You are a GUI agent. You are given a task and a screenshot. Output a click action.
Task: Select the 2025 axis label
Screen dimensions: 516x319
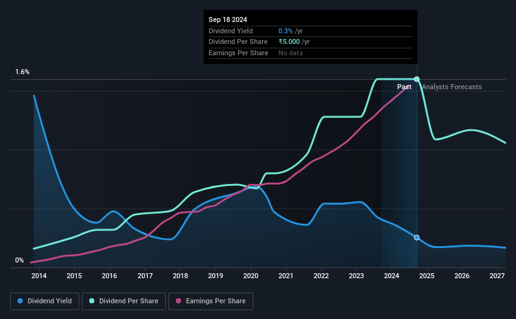[x=427, y=276]
